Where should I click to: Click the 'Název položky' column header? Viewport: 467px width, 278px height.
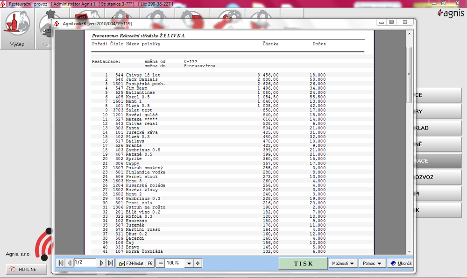(143, 44)
